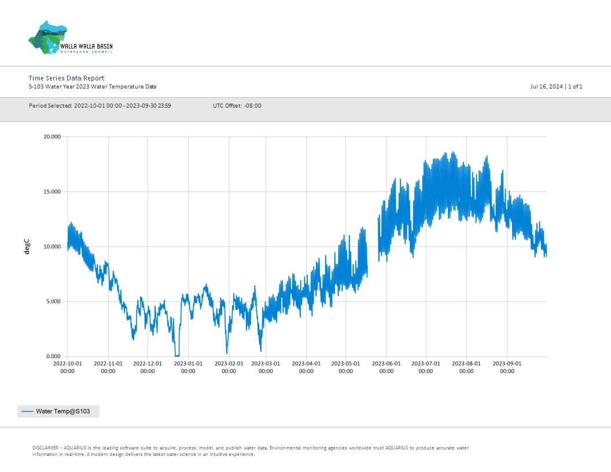Click the 2023-08-01 x-axis label

coord(466,367)
